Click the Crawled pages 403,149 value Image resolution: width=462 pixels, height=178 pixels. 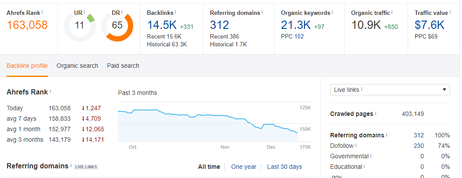pos(413,114)
